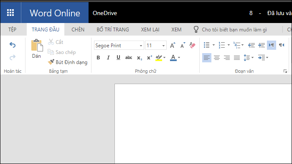Toggle bold formatting
292x164 pixels.
(x=98, y=58)
